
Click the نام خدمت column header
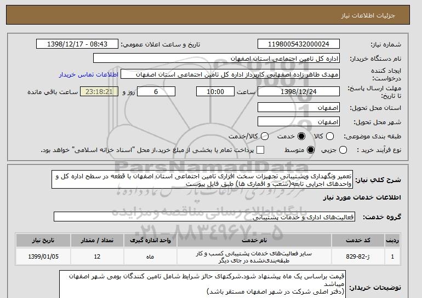tap(254, 240)
